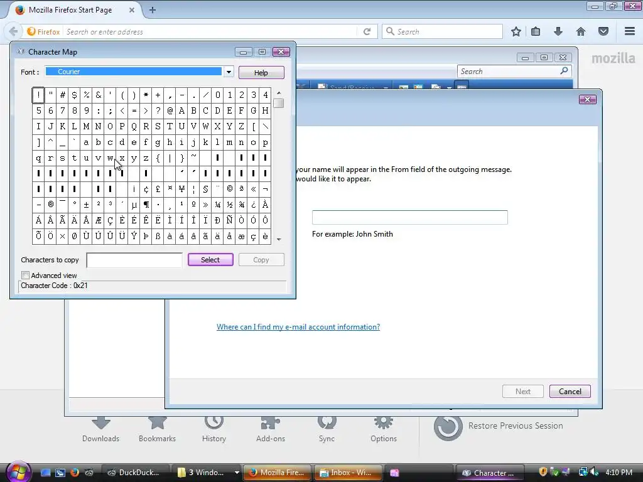Screen dimensions: 643x482
Task: Click the security shield icon in system tray
Action: 543,472
